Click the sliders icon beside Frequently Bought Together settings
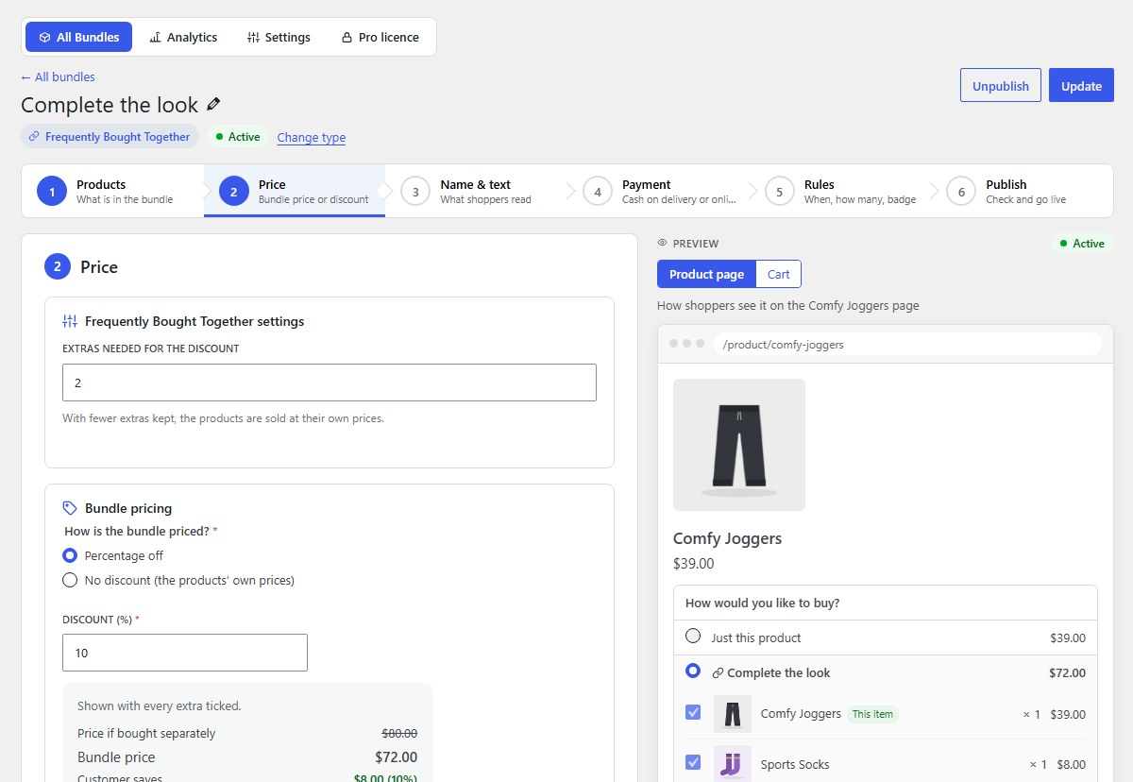 click(x=70, y=321)
